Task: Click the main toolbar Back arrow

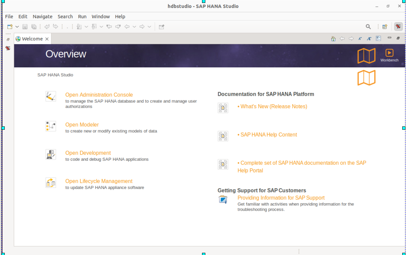Action: (127, 27)
